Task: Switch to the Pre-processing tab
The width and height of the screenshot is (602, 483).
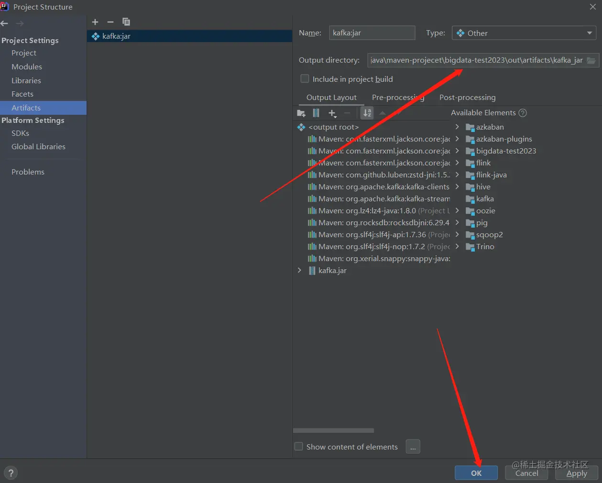Action: (398, 98)
